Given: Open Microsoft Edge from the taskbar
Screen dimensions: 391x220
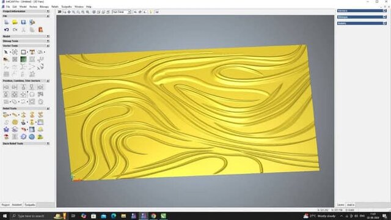Looking at the screenshot, I should 114,216.
